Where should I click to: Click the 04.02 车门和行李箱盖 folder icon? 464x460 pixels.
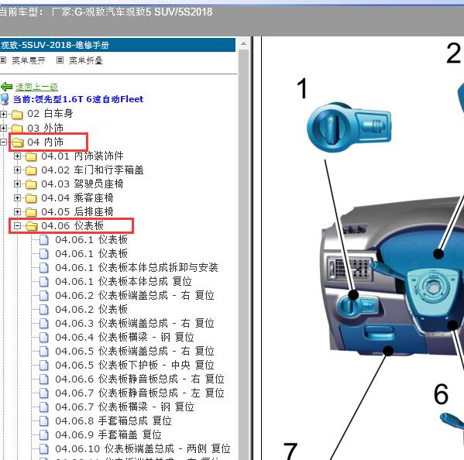pyautogui.click(x=31, y=170)
